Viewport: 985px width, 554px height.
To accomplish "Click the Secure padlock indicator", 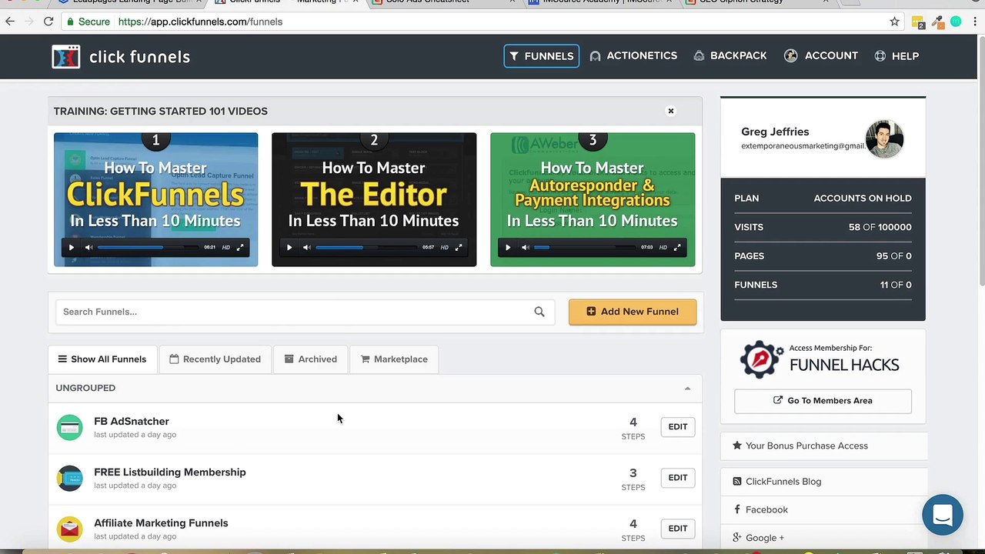I will coord(88,22).
